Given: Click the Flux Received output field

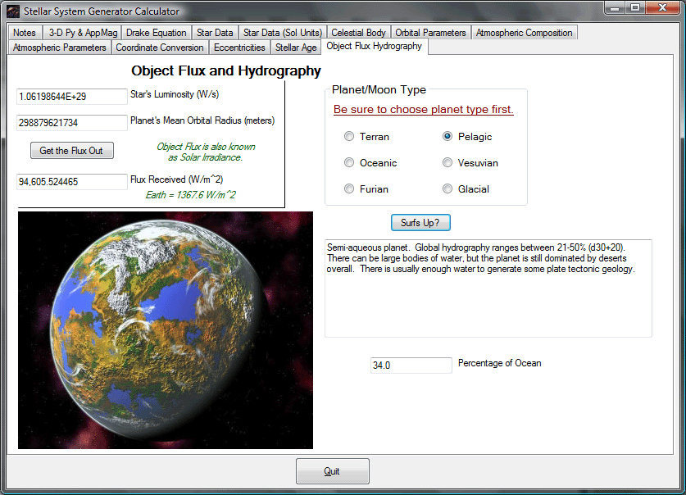Looking at the screenshot, I should [72, 182].
